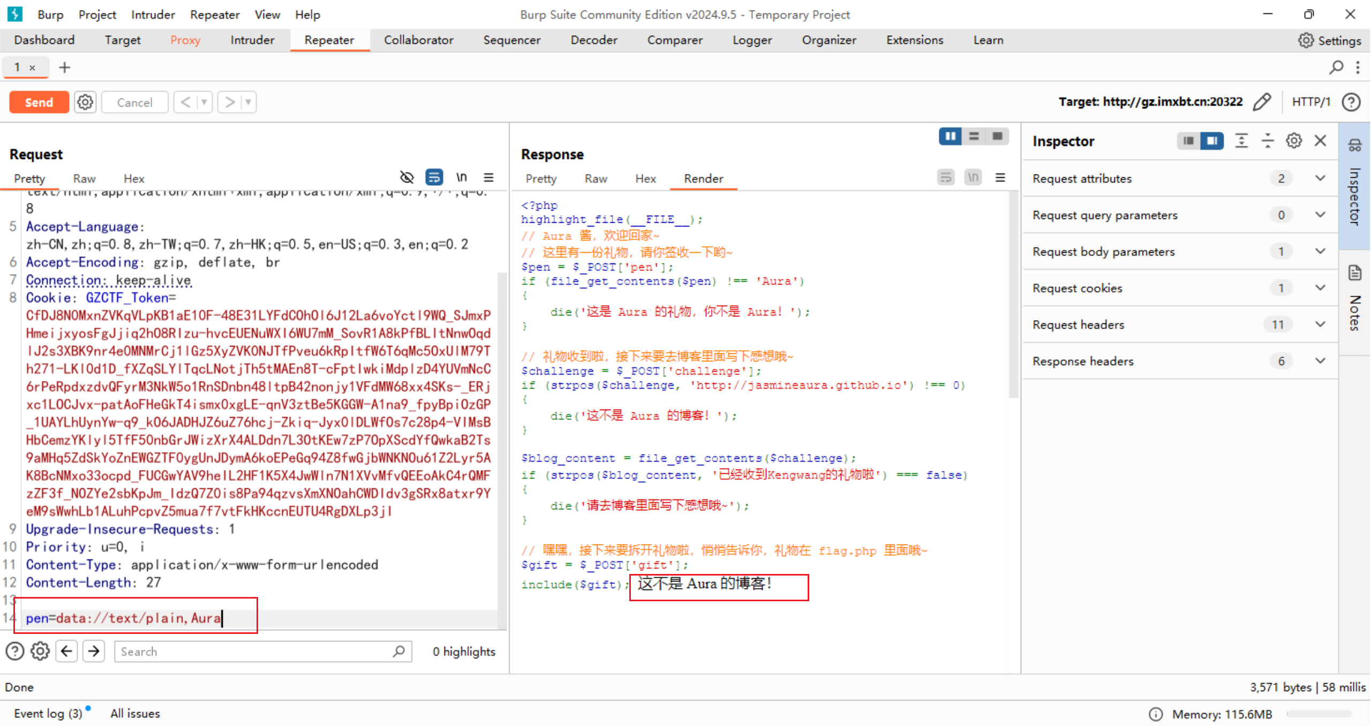Open the history back dropdown arrow

[x=204, y=102]
